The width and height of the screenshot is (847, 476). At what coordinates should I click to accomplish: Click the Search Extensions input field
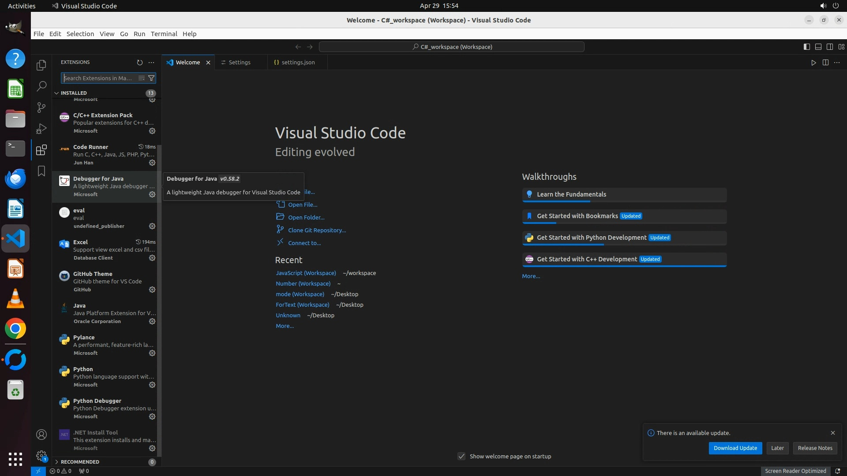coord(98,78)
